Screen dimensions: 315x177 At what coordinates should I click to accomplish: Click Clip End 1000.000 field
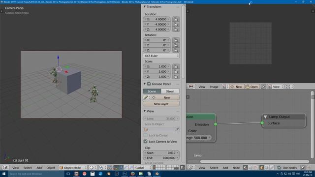(x=161, y=158)
